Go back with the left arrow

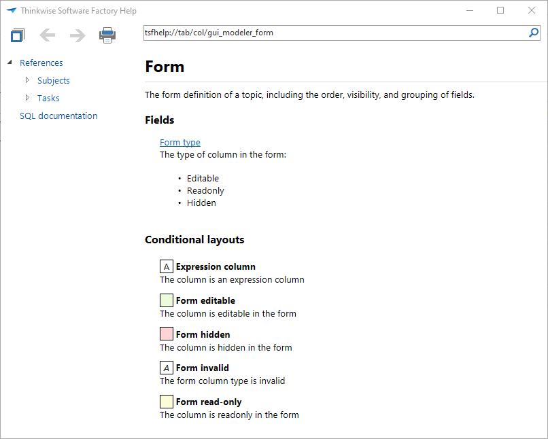tap(47, 35)
